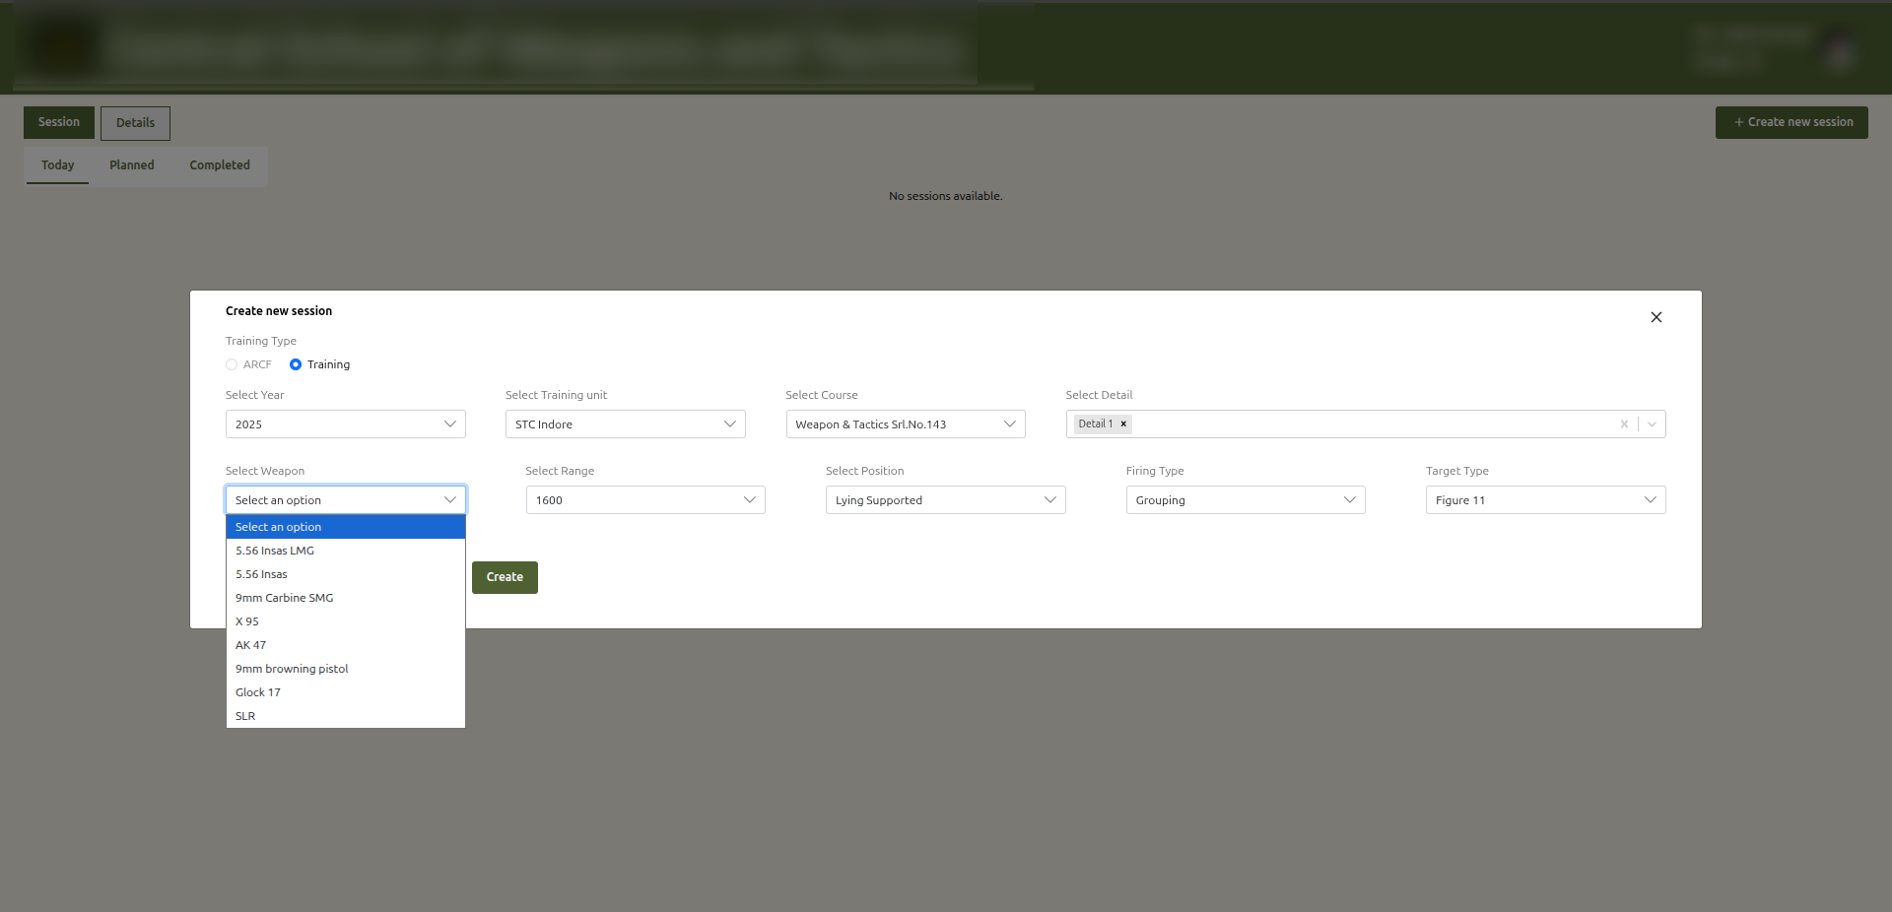Viewport: 1892px width, 912px height.
Task: Open the Select Course dropdown
Action: coord(905,424)
